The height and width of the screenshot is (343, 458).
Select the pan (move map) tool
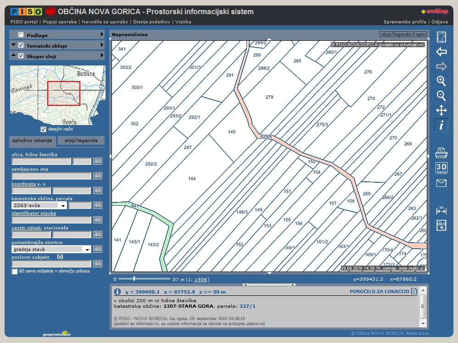pos(441,110)
